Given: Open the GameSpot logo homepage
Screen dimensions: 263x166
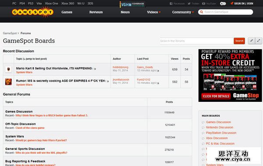Looking at the screenshot, I should [33, 12].
